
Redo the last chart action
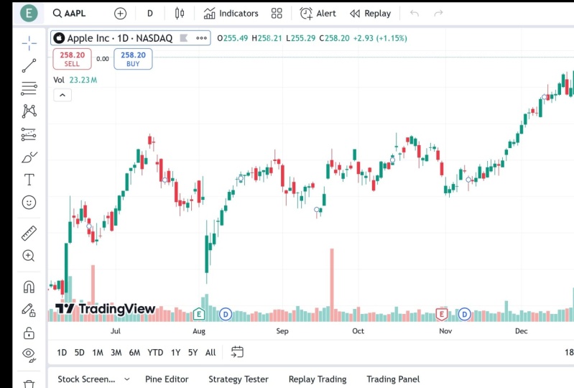438,14
